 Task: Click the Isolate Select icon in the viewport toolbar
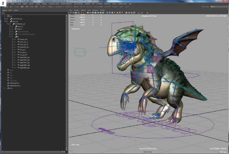click(139, 13)
